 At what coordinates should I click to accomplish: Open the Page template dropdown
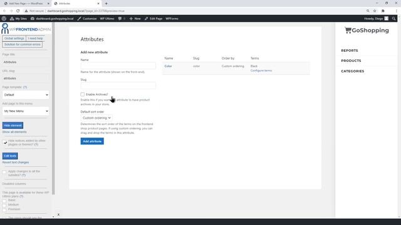26,94
